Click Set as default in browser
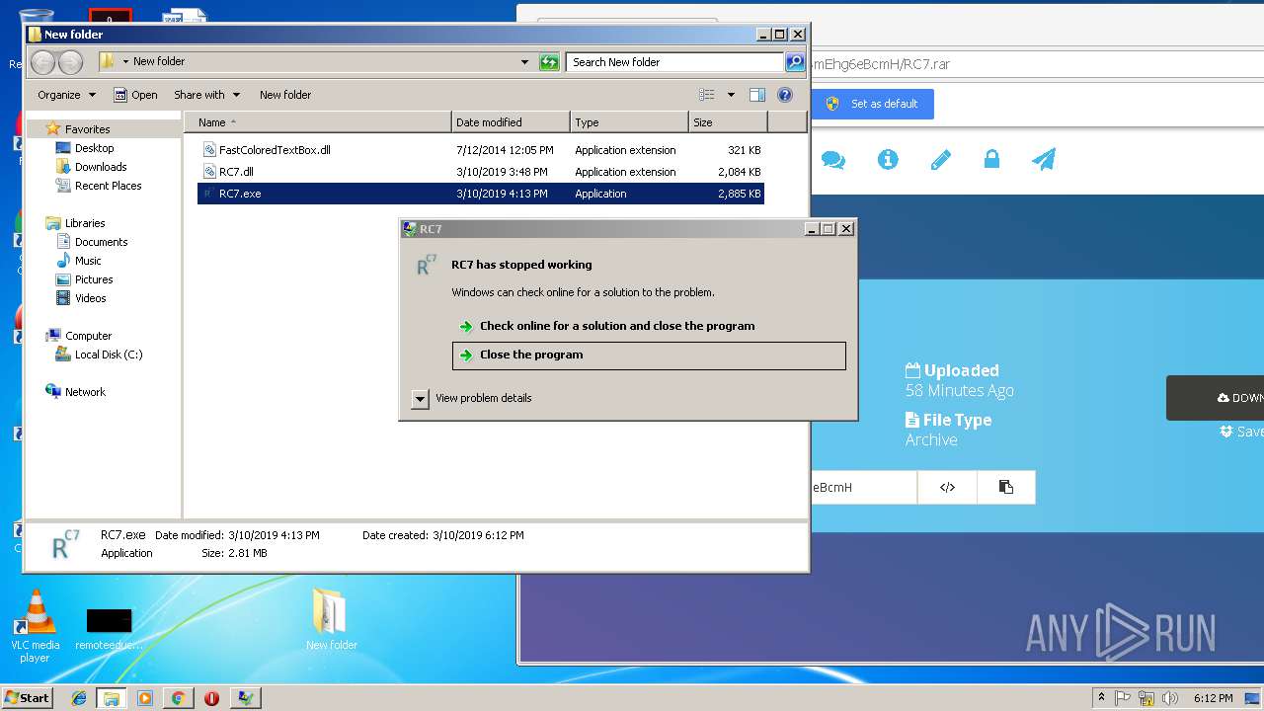Viewport: 1264px width, 711px height. [x=872, y=104]
